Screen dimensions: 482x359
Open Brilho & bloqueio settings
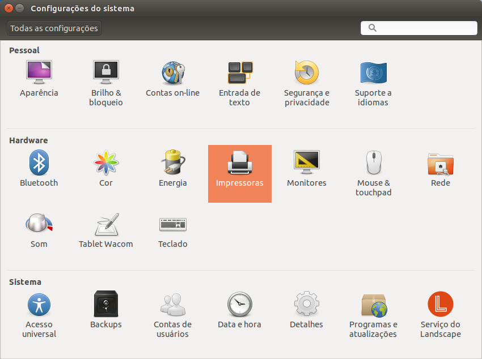click(105, 72)
